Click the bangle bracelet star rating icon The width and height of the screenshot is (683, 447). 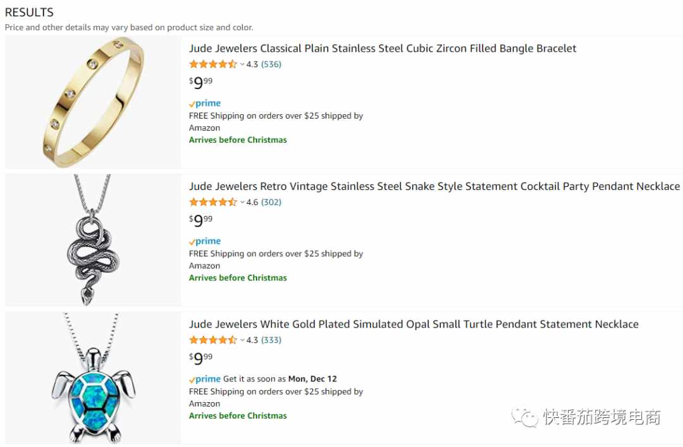point(213,64)
